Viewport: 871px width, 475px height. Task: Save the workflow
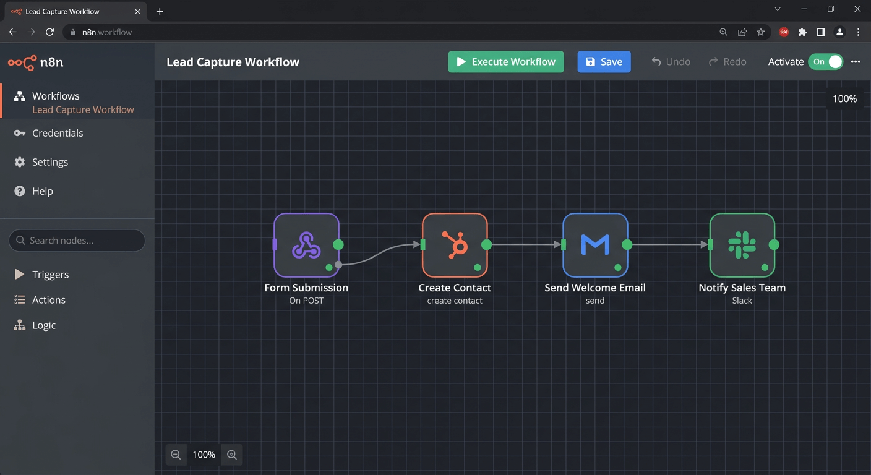point(604,62)
